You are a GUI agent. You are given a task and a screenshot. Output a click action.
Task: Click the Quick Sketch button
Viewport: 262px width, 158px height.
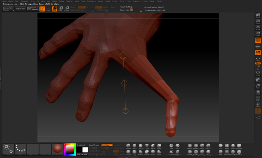coord(33,9)
